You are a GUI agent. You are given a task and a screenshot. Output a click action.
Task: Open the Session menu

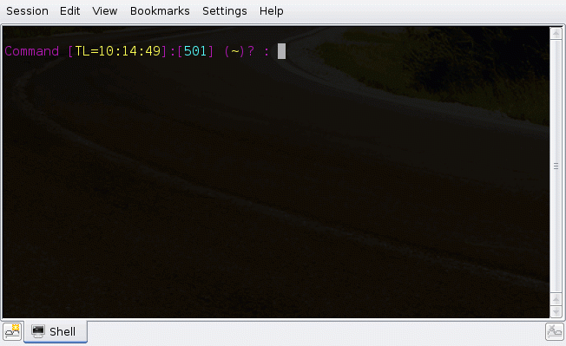point(28,11)
